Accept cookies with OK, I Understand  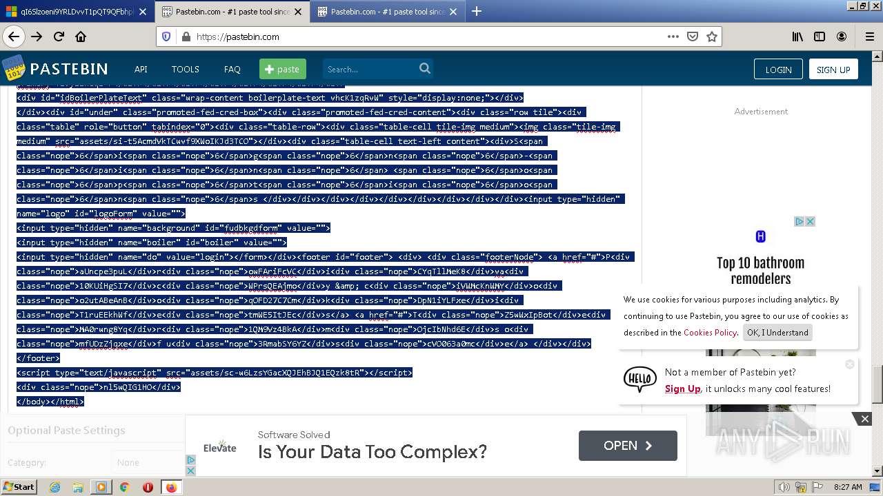(777, 332)
